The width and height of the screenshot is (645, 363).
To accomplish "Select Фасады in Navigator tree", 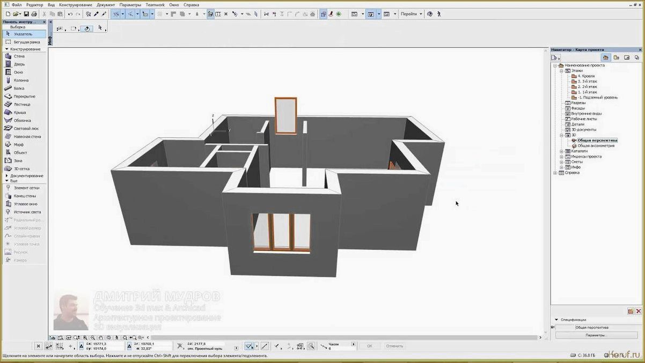I will pos(577,108).
